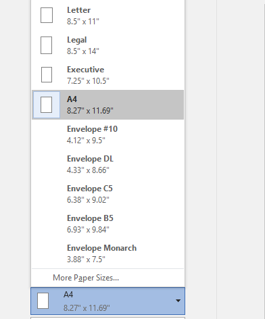Open More Paper Sizes dialog
The image size is (265, 319).
pos(107,278)
